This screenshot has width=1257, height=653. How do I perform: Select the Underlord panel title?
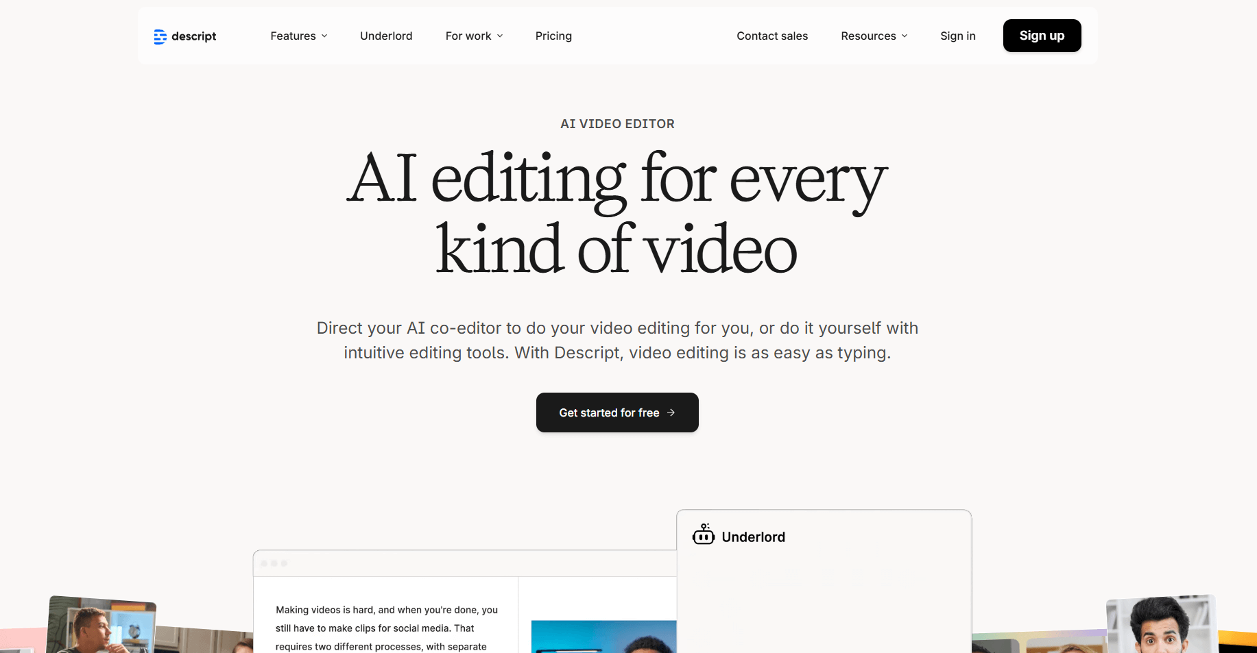pyautogui.click(x=753, y=537)
